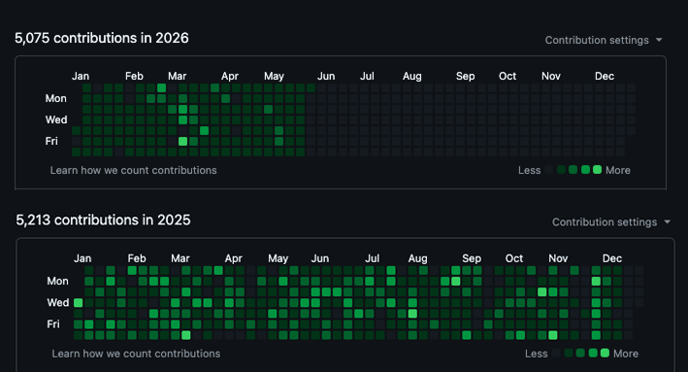Click the 'More' legend label in 2025 graph
The height and width of the screenshot is (372, 688).
626,354
